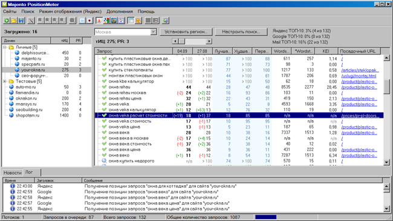The image size is (393, 221).
Task: Select the 'монтаж пластиковых окон' query row
Action: coord(239,75)
